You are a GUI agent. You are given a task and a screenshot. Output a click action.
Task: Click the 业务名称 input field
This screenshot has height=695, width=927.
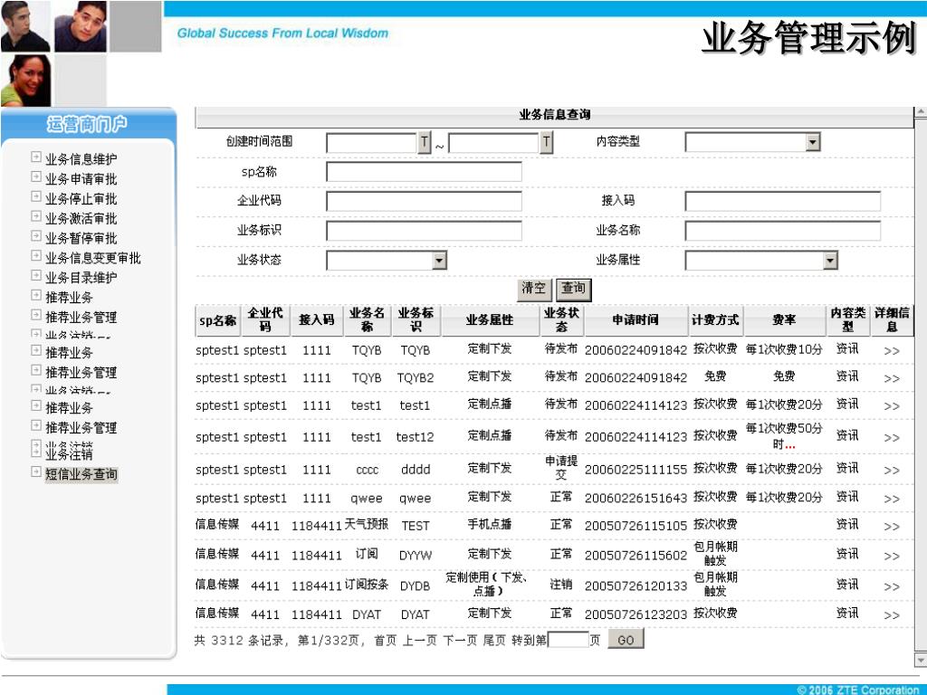(783, 231)
